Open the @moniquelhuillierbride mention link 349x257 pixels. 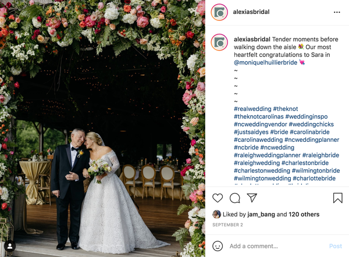pos(265,63)
